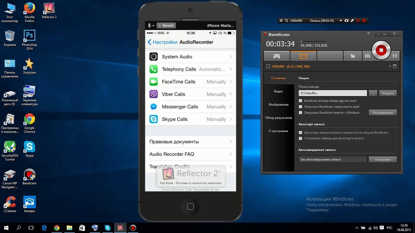Screen dimensions: 415x233
Task: Open SecurityKISS Tunnel desktop icon
Action: point(10,151)
